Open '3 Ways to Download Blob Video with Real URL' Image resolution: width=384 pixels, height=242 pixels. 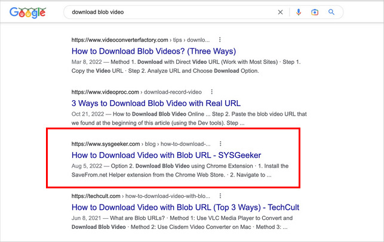(156, 103)
